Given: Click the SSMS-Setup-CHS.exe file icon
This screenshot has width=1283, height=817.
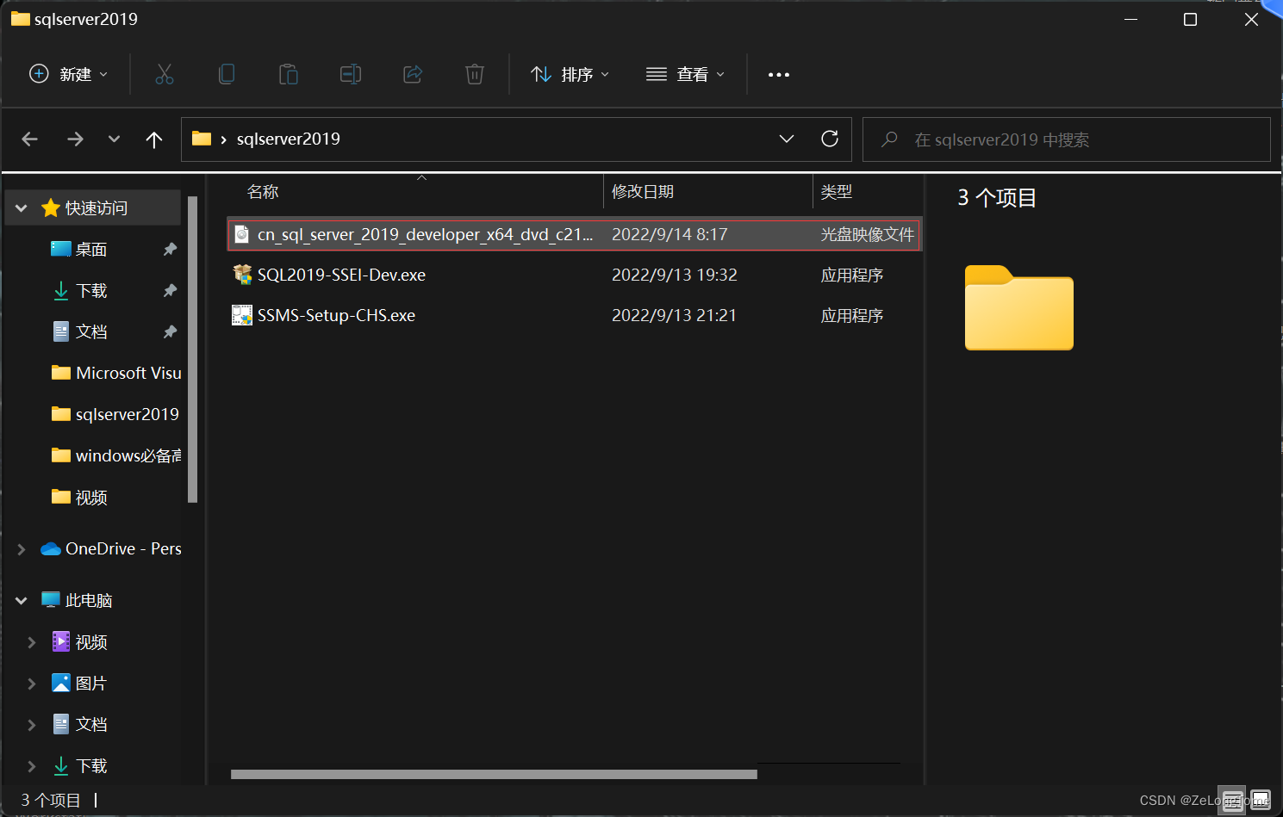Looking at the screenshot, I should pyautogui.click(x=242, y=315).
